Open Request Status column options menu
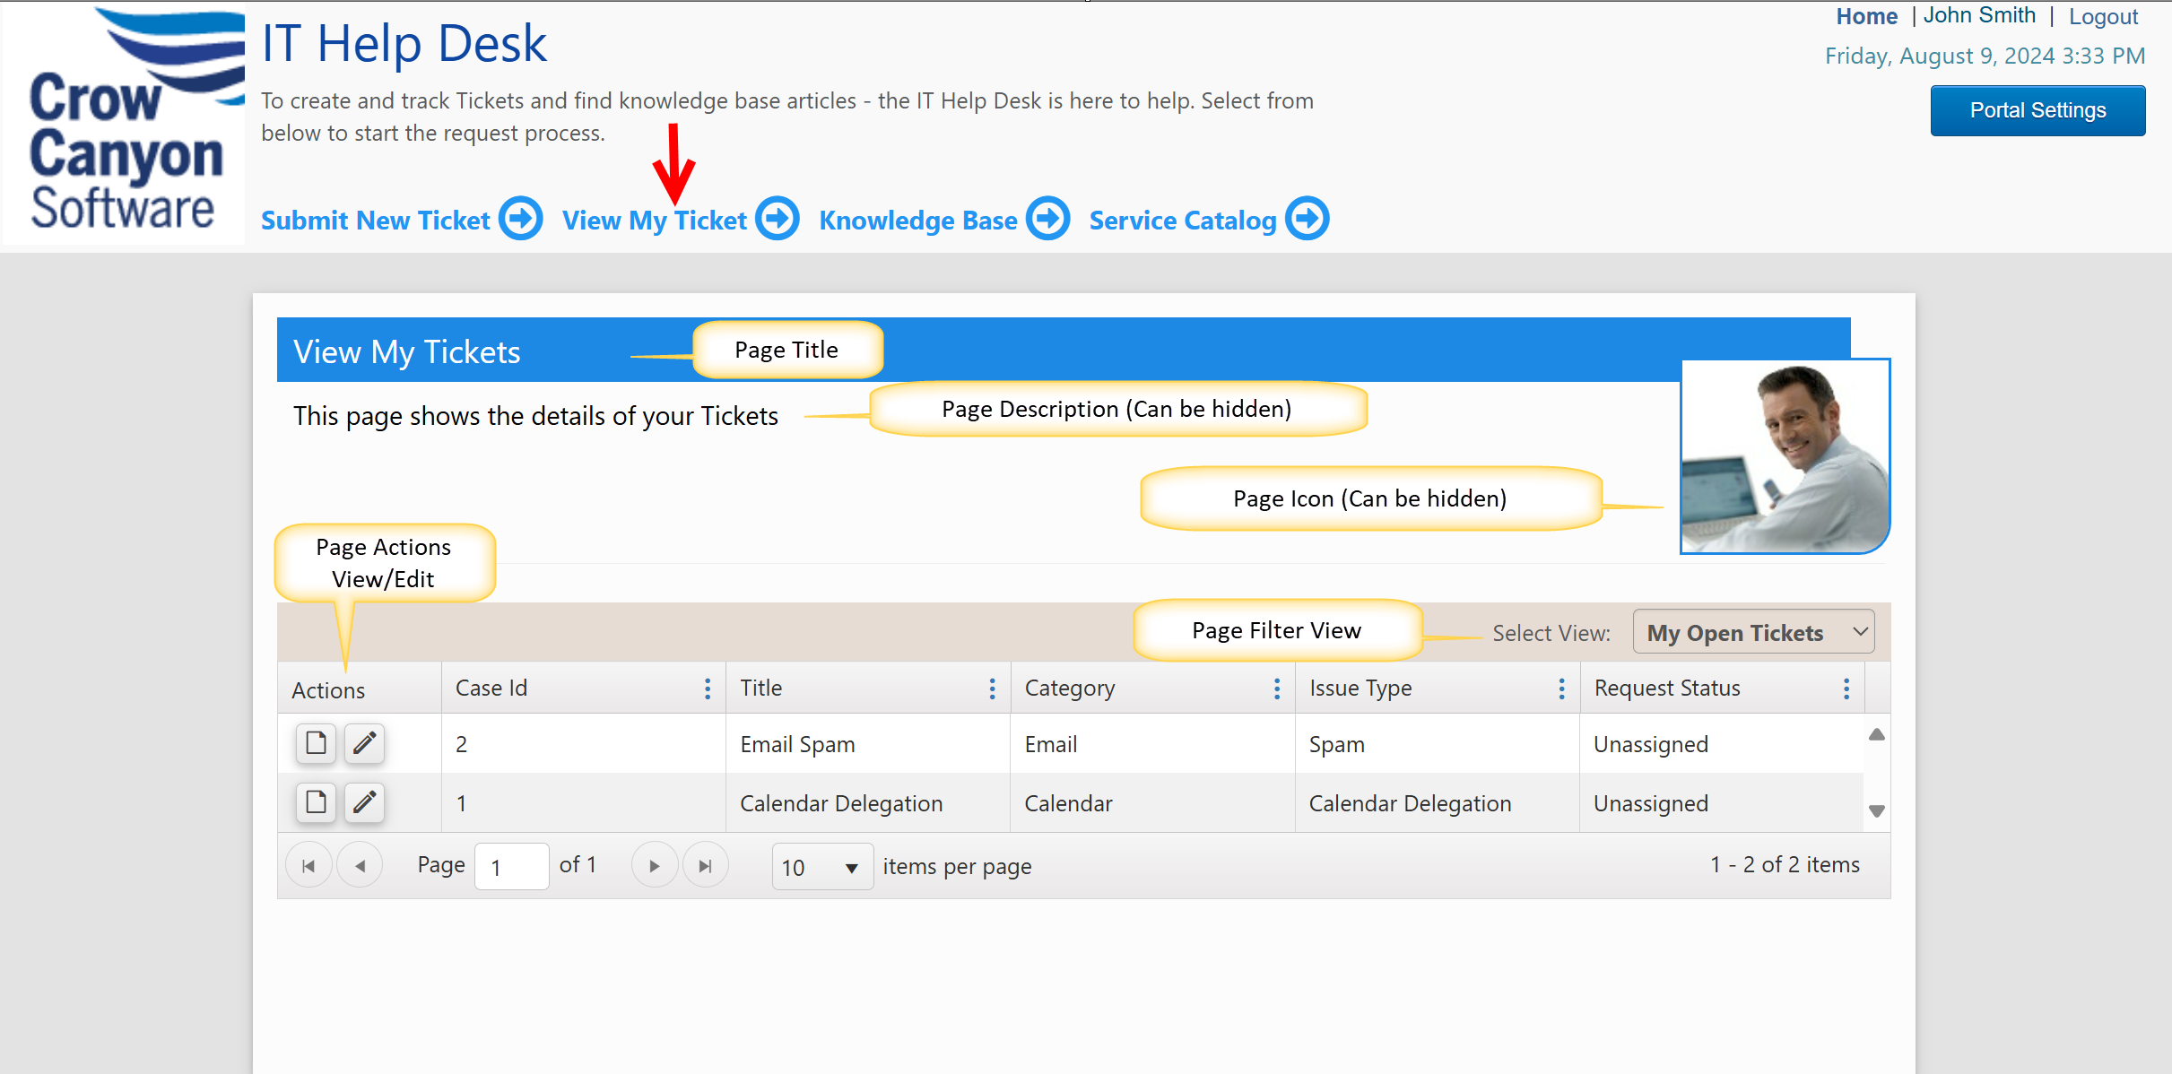Viewport: 2172px width, 1074px height. click(1846, 689)
